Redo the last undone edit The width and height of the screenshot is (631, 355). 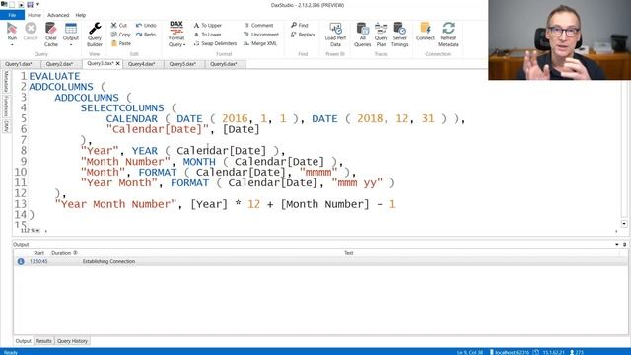(x=146, y=35)
